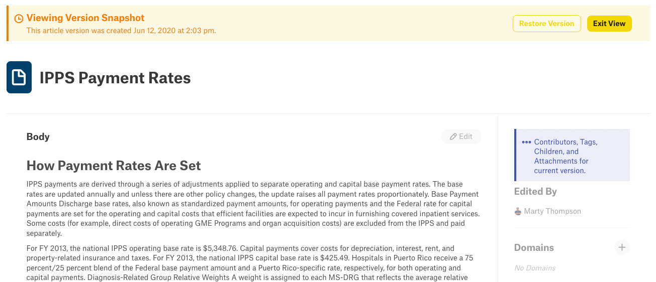Viewport: 656px width, 282px height.
Task: Click the blue article document icon
Action: 19,77
